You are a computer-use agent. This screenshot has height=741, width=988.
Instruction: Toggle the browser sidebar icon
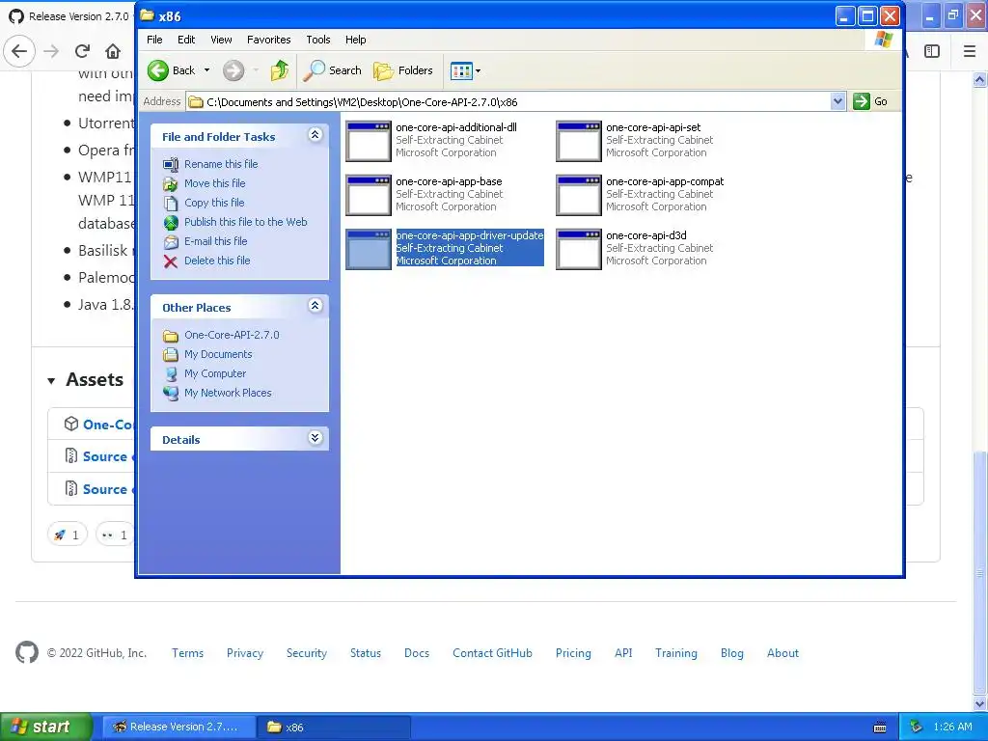pyautogui.click(x=932, y=51)
